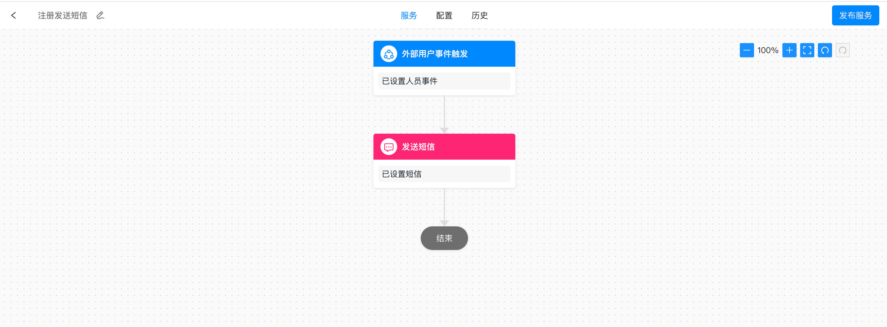Click the grayed redo icon

(843, 50)
